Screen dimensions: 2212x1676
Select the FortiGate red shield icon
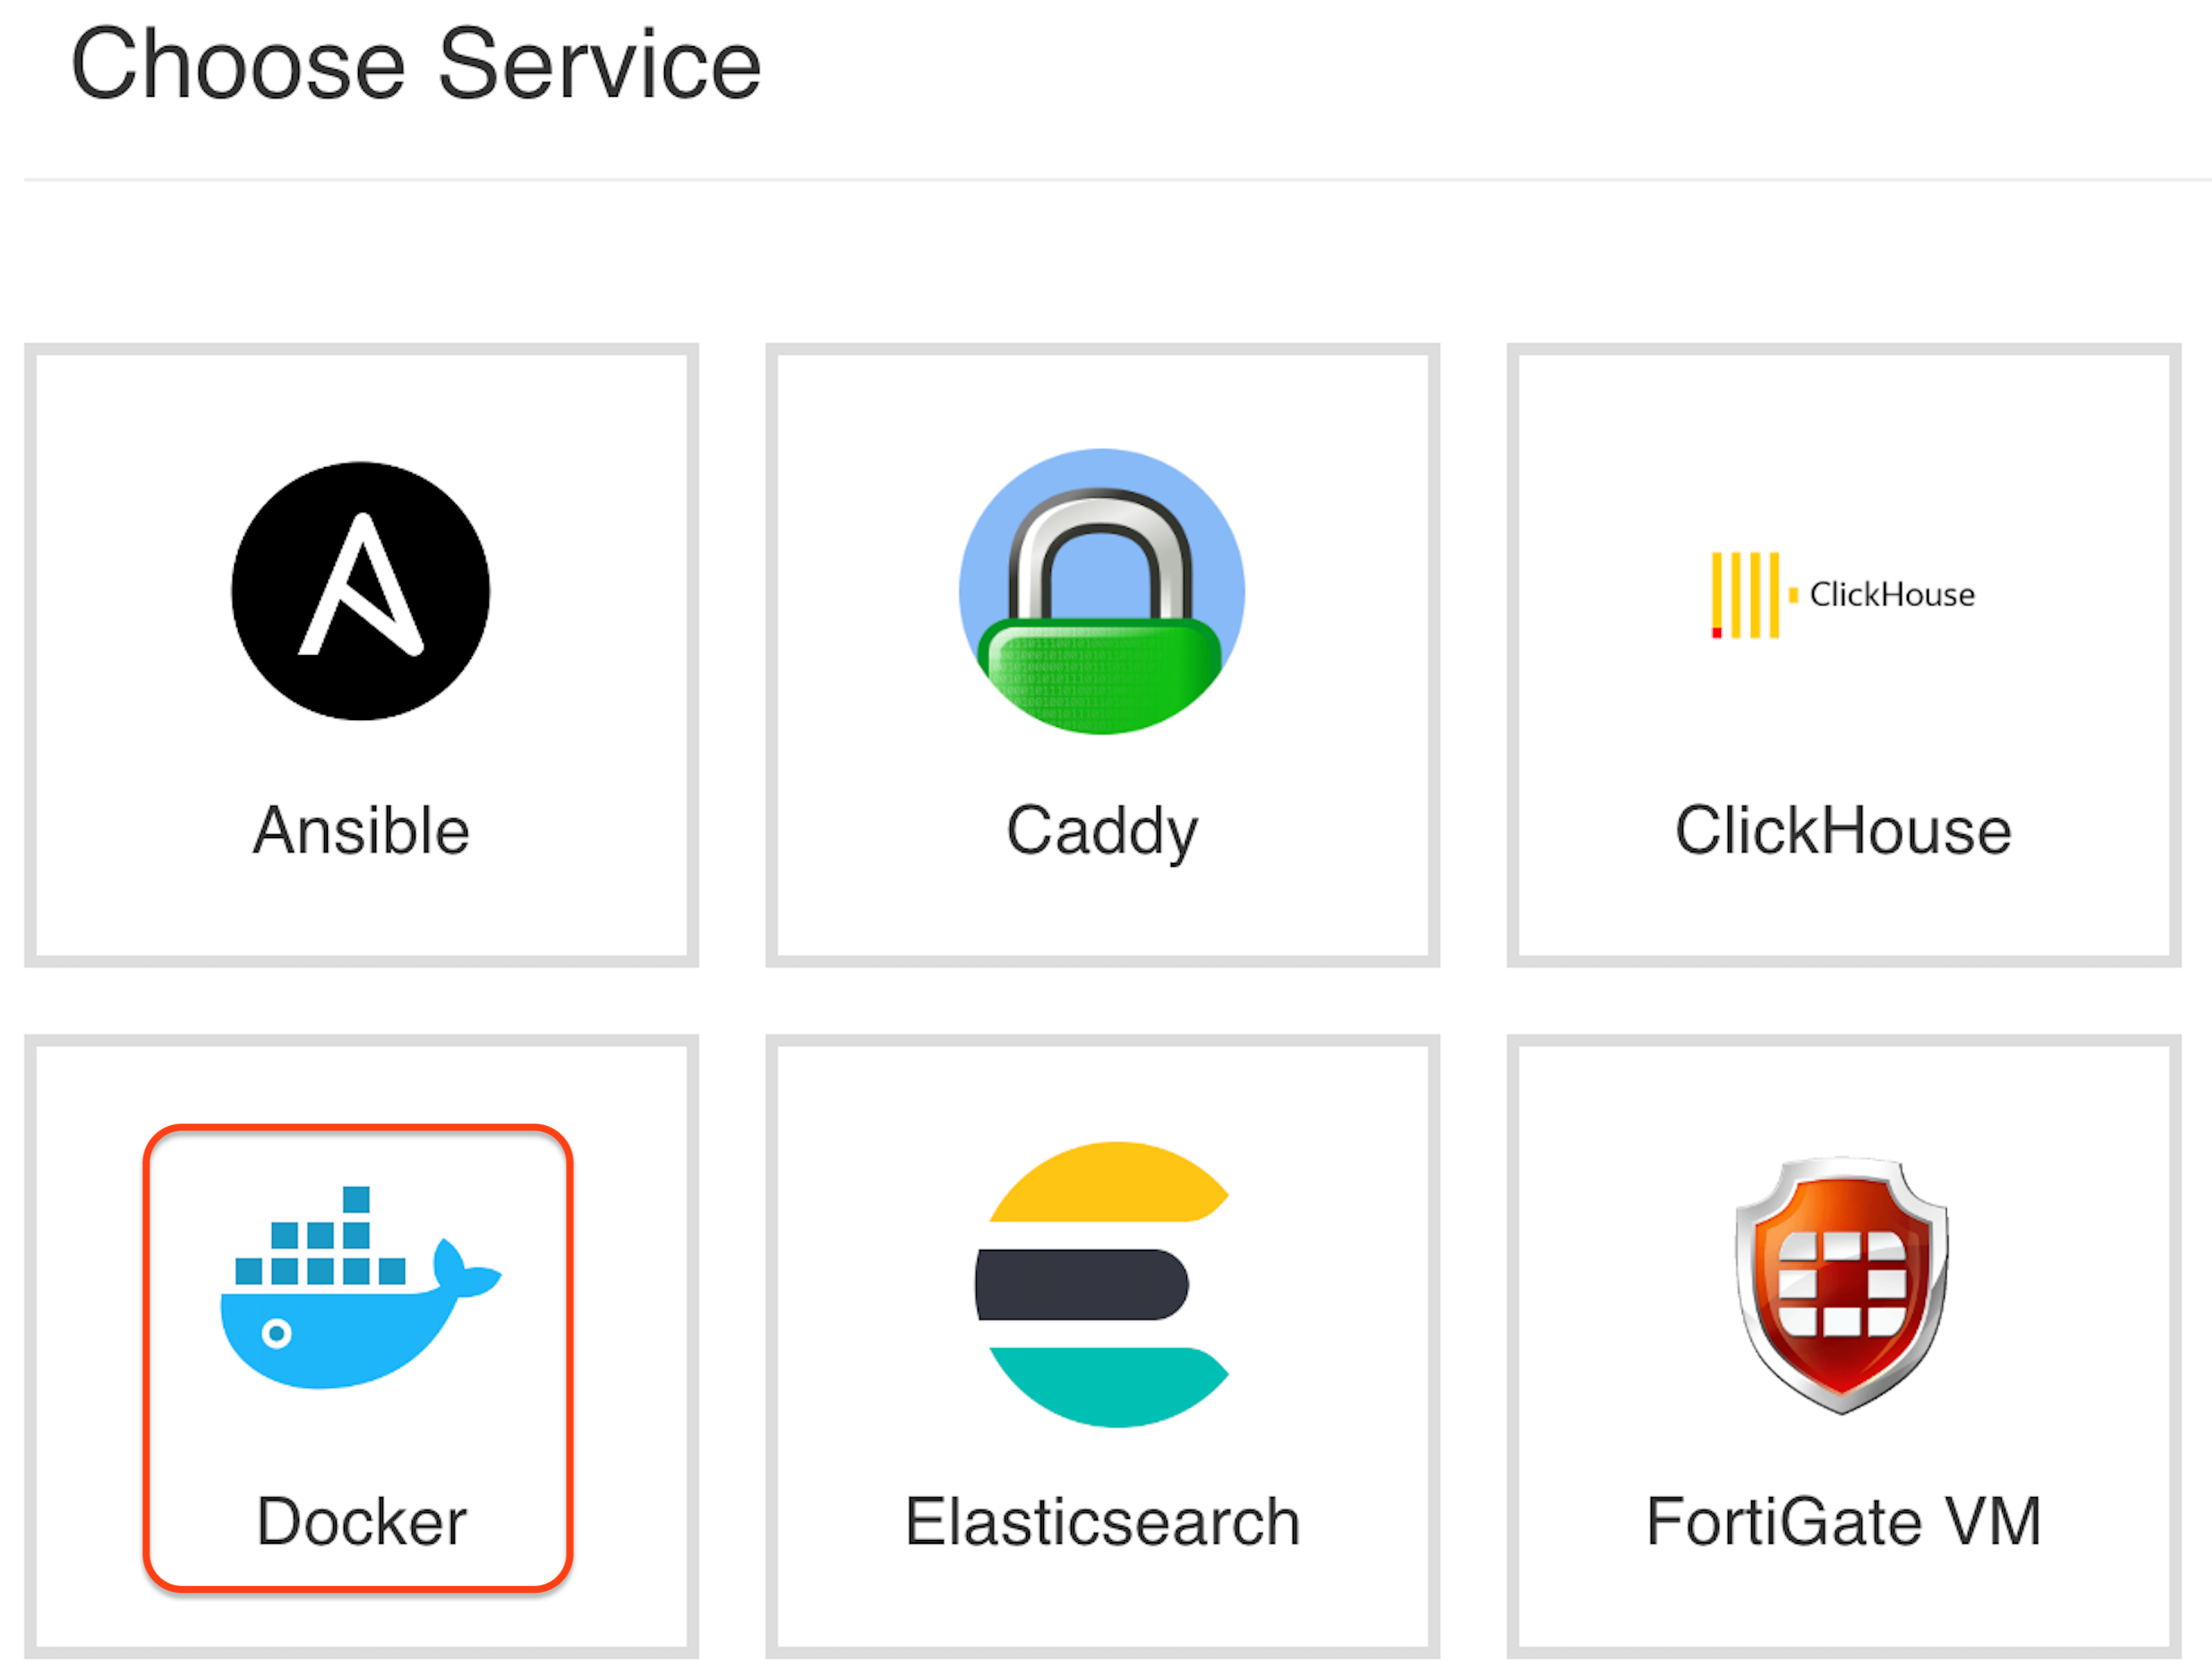click(x=1842, y=1285)
